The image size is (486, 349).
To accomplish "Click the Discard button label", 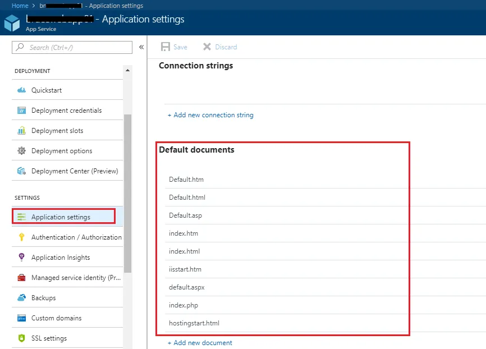I will [226, 47].
